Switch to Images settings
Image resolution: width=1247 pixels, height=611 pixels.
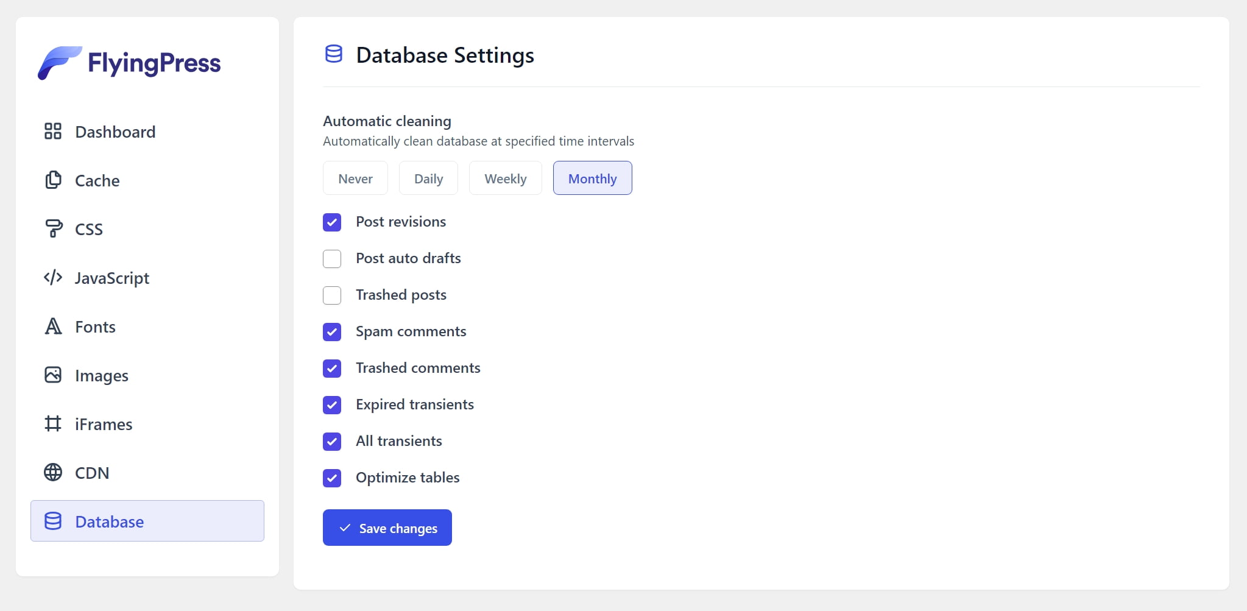[147, 375]
